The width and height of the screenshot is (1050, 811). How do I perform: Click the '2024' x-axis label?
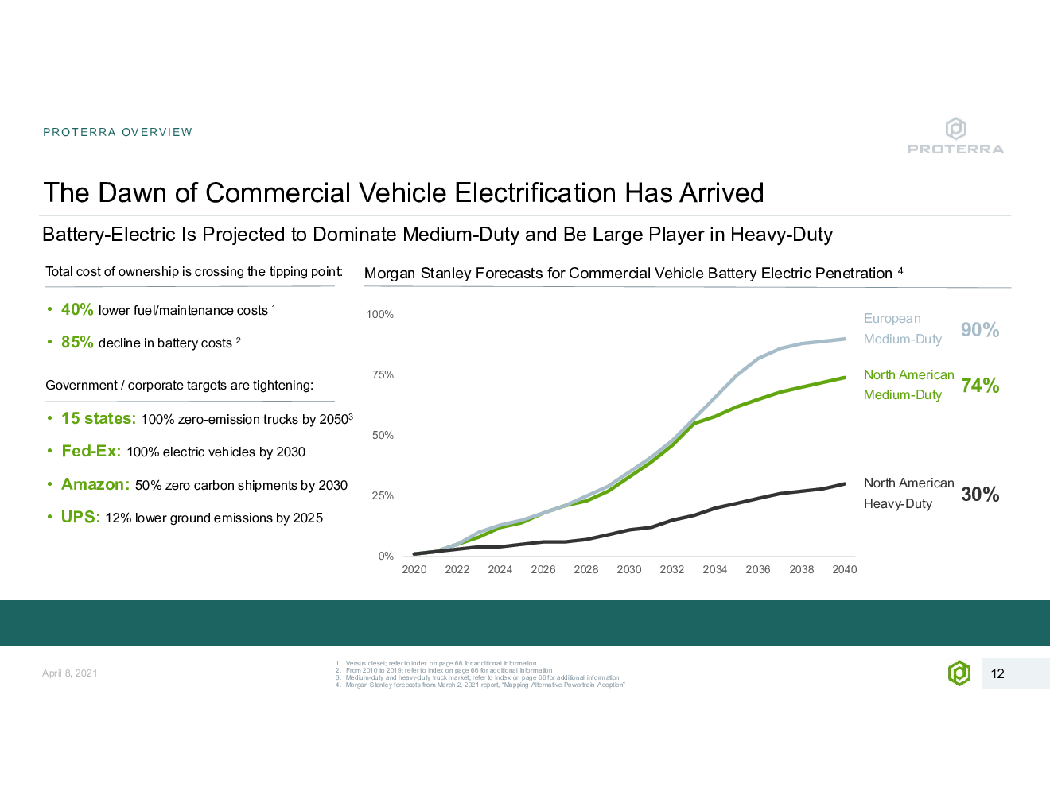[500, 569]
